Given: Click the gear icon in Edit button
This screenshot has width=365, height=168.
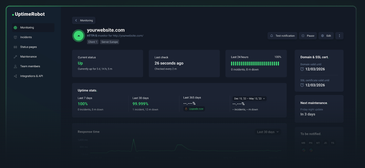Looking at the screenshot, I should click(322, 36).
